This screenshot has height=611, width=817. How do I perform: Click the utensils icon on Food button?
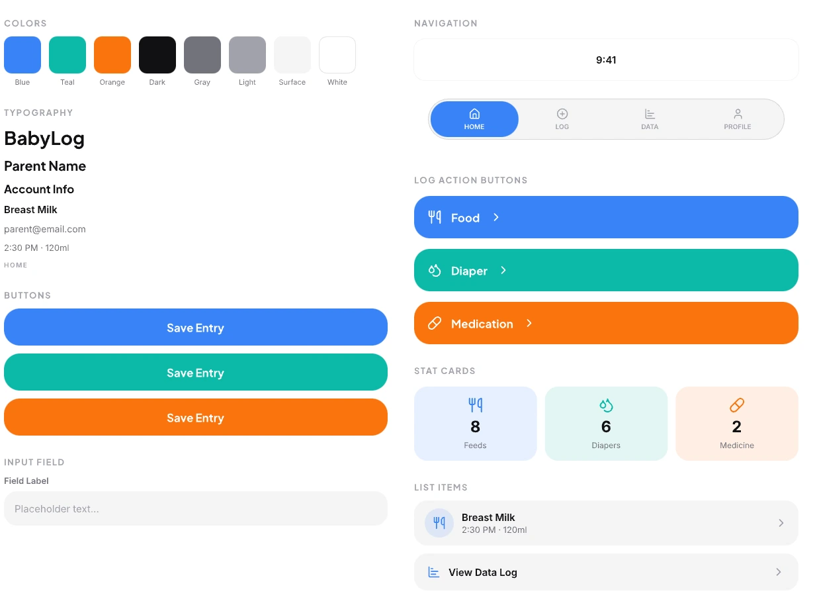point(435,217)
